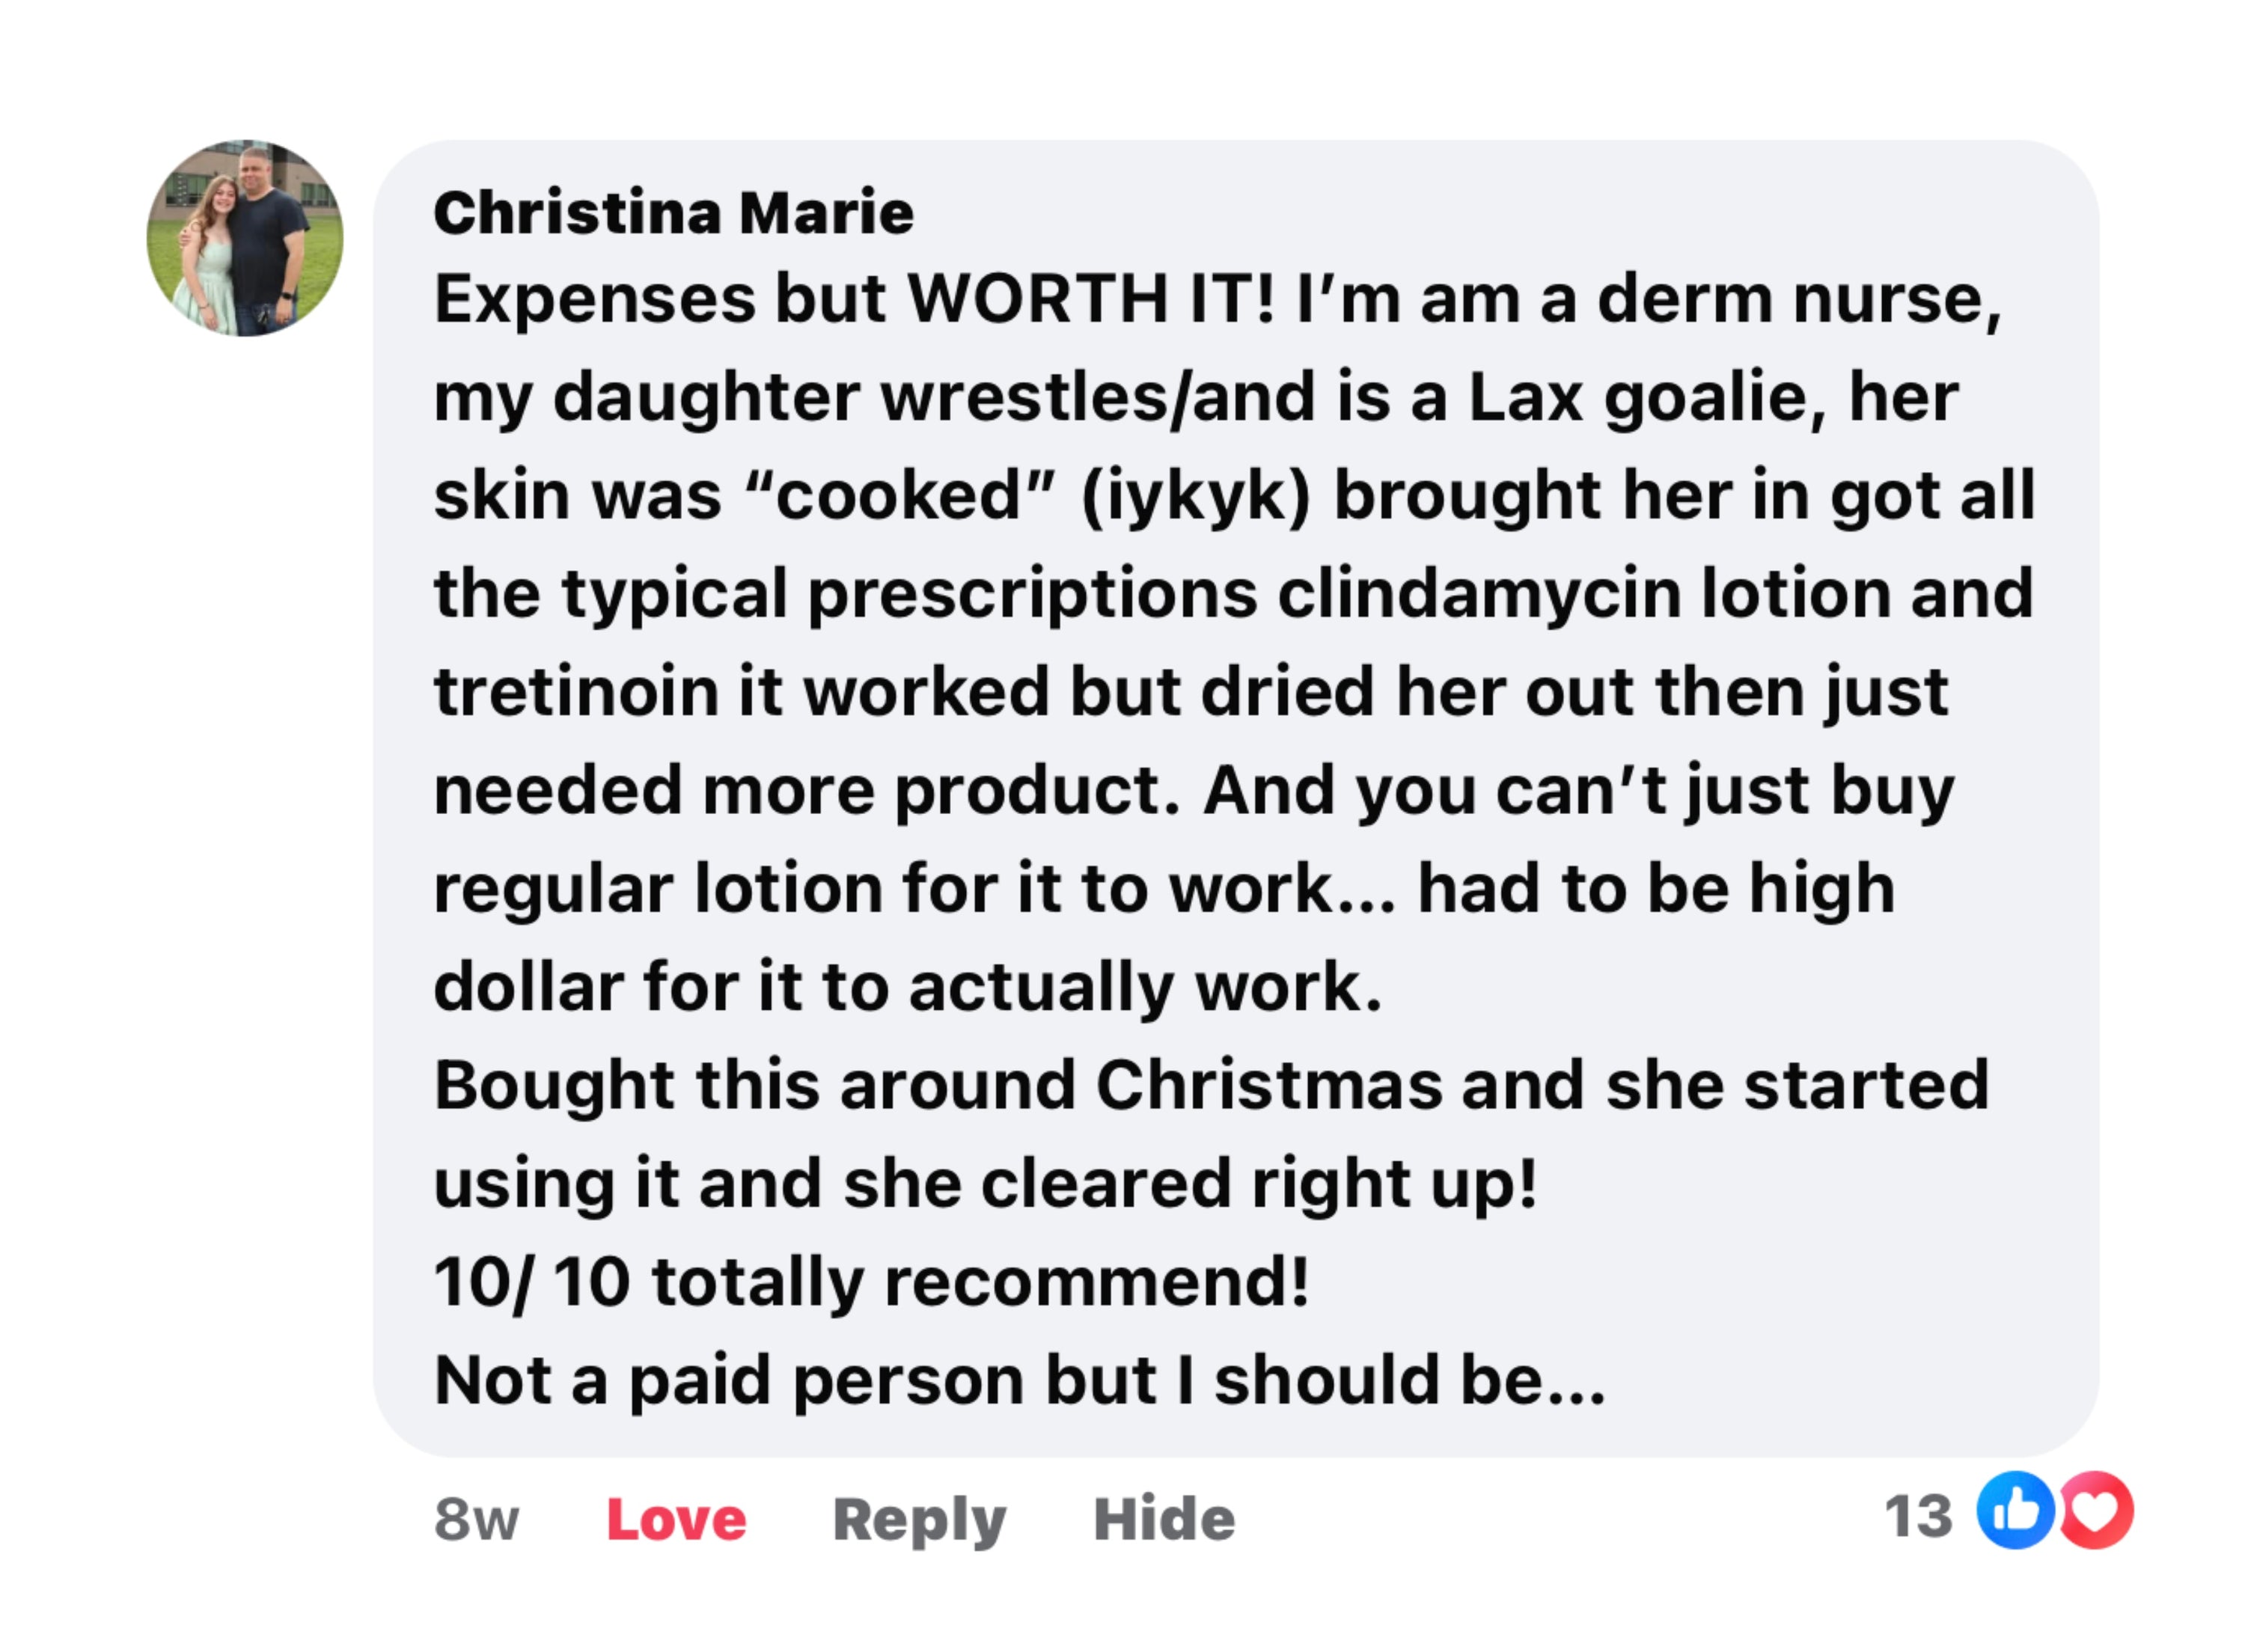Select the 10/ 10 totally recommend line
This screenshot has height=1652, width=2245.
click(870, 1282)
